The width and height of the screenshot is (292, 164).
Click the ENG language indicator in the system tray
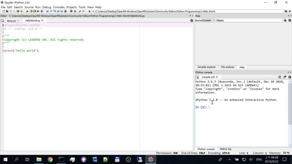(x=259, y=159)
